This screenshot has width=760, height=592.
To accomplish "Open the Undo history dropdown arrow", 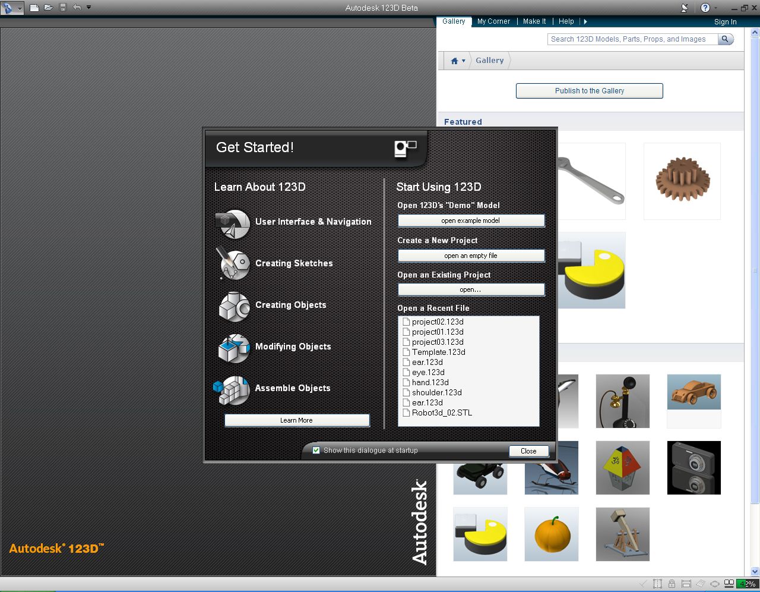I will 89,8.
